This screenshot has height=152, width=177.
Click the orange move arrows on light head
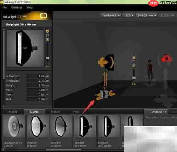102,62
